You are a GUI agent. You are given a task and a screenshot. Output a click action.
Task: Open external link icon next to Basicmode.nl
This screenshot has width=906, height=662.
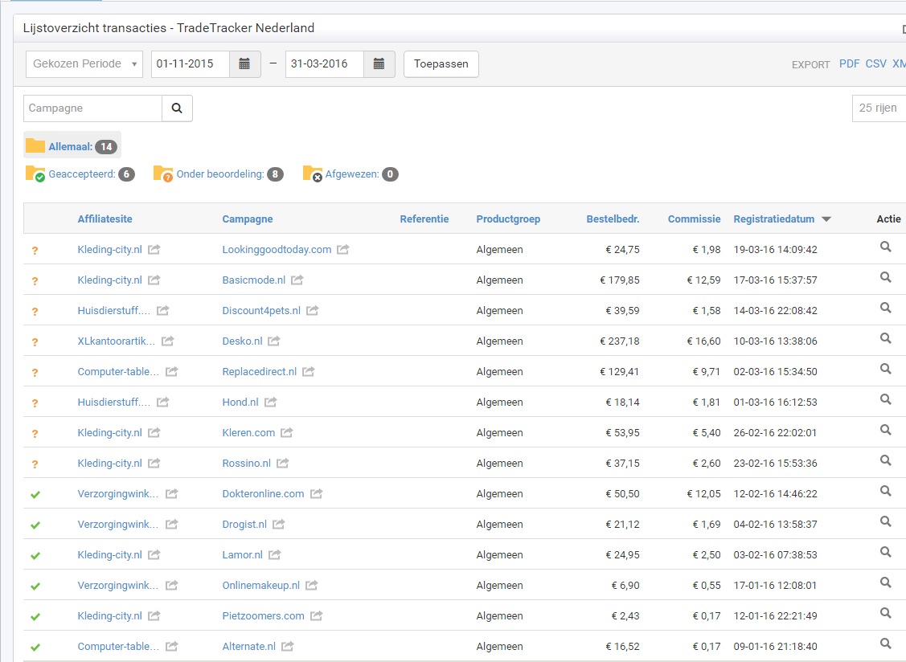[x=297, y=280]
